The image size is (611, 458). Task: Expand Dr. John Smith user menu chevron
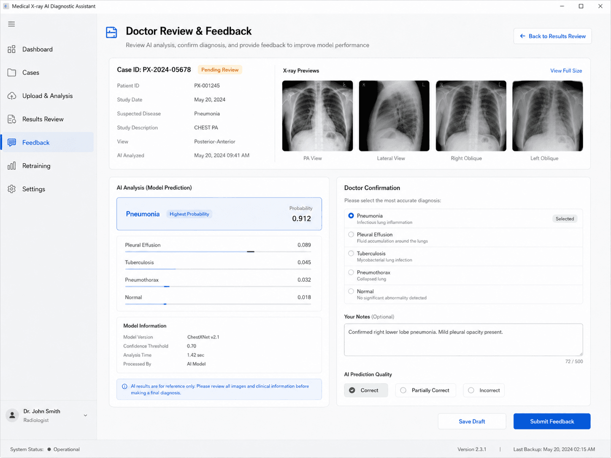tap(85, 415)
